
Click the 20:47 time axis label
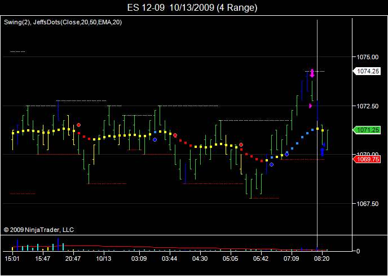pos(73,259)
